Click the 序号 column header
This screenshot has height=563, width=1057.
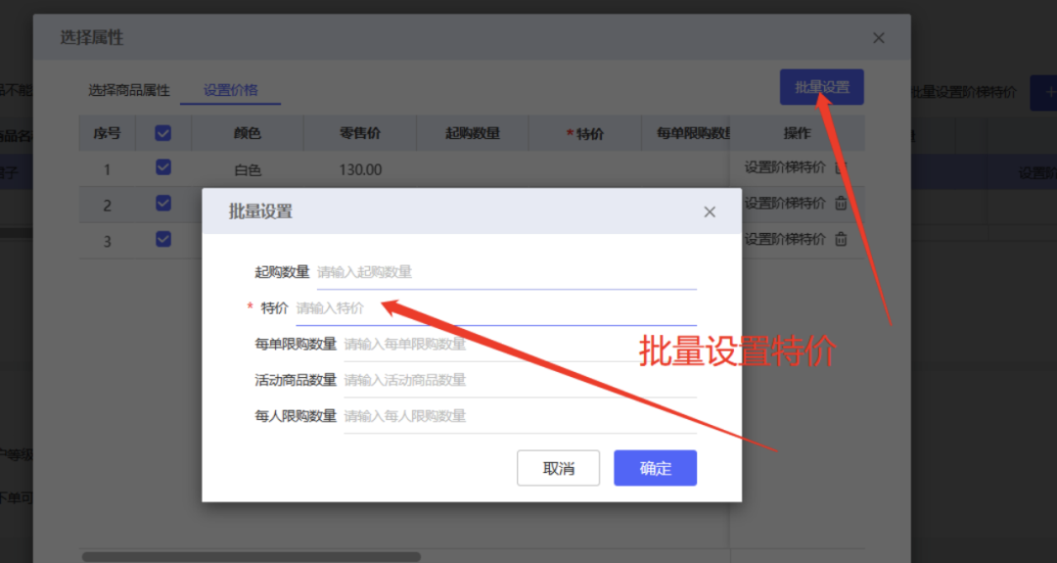108,133
